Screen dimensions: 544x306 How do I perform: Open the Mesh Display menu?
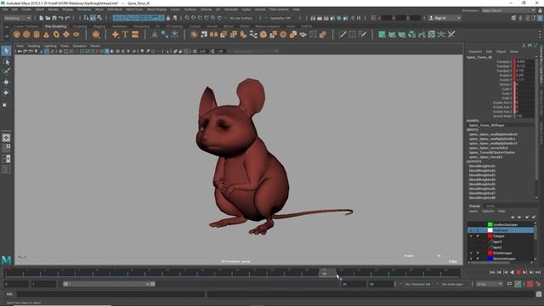pos(156,9)
